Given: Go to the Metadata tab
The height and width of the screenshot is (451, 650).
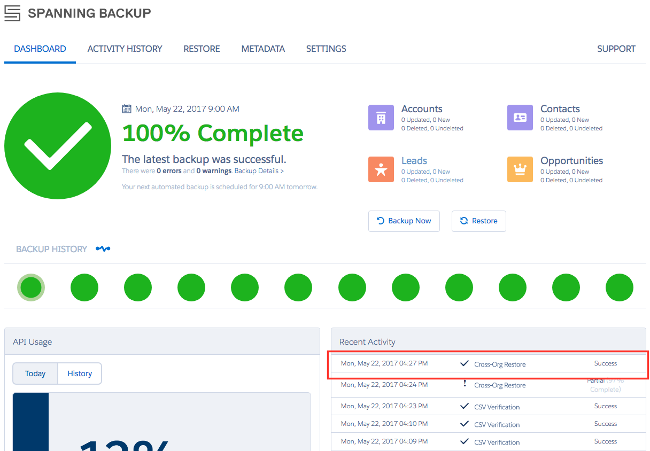Looking at the screenshot, I should [263, 49].
